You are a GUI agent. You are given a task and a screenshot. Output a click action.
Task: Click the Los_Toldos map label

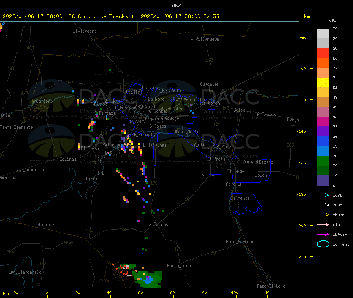[x=156, y=224]
